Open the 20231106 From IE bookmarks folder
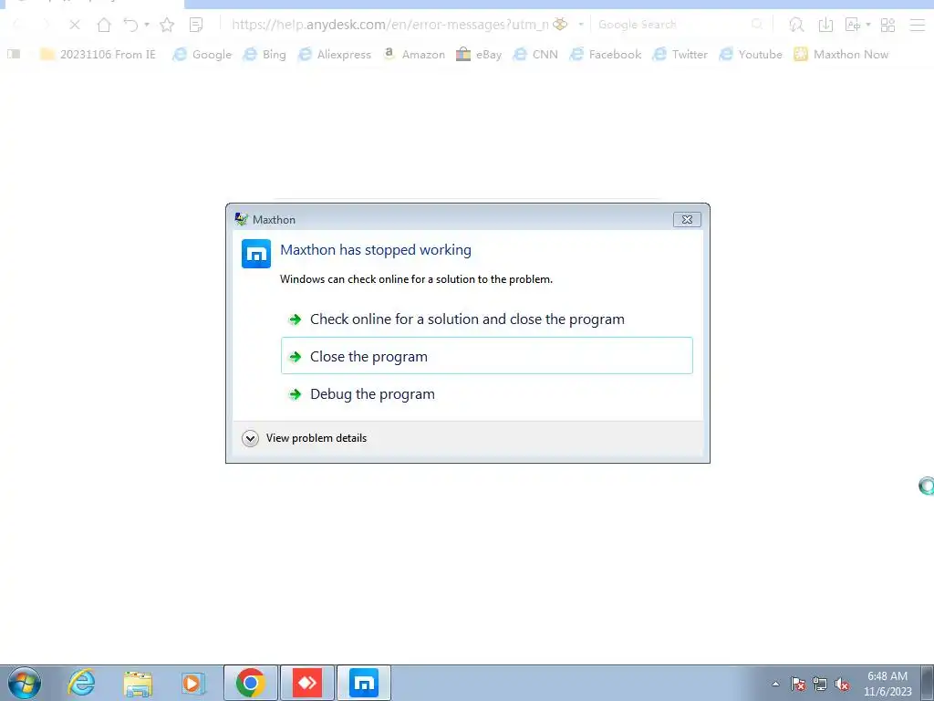Viewport: 934px width, 701px height. pyautogui.click(x=97, y=54)
